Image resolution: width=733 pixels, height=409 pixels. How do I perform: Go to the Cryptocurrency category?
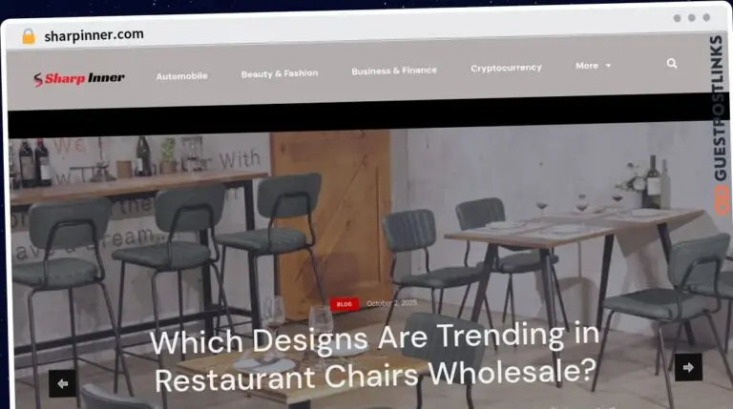pos(506,69)
